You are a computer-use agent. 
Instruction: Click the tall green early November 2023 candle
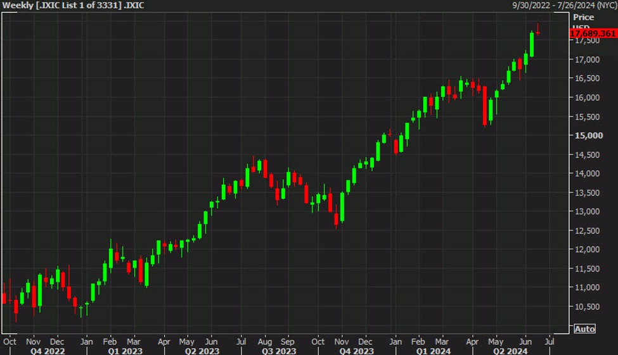(x=342, y=207)
